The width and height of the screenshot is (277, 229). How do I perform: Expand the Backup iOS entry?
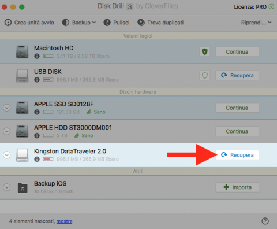click(7, 187)
